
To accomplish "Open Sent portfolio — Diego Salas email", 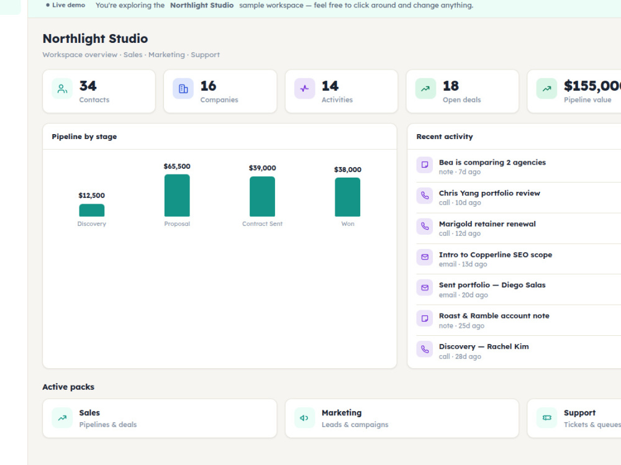I will pos(519,289).
